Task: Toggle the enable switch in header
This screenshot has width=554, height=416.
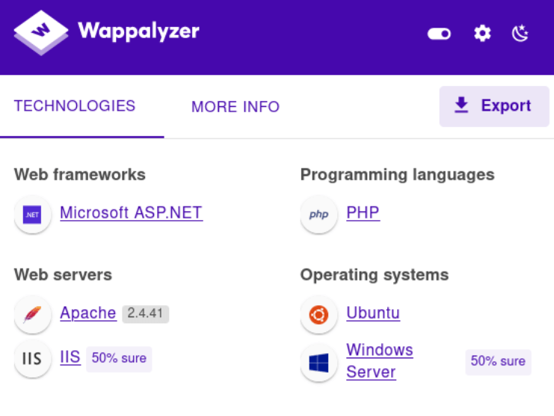Action: point(439,34)
